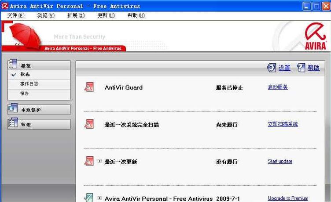Expand the Avira AntiVir Personal product details
This screenshot has height=202, width=331.
[99, 198]
